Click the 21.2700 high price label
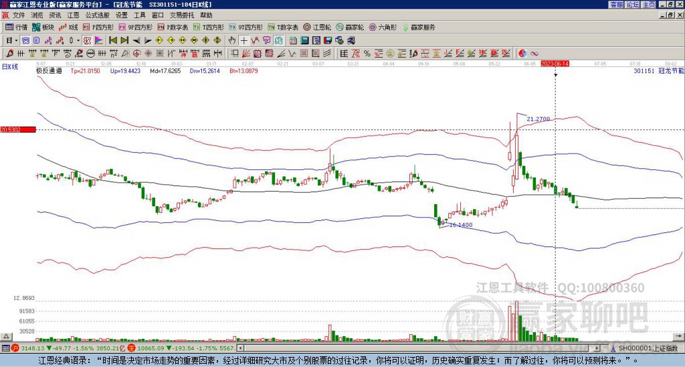The height and width of the screenshot is (367, 685). 539,119
